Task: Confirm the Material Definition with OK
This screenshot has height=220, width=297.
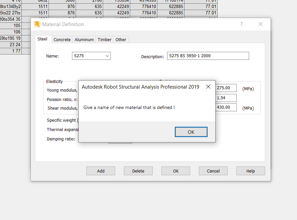Action: tap(175, 171)
